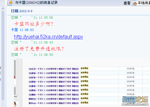Open the yuehai.52ka.cn/default.aspx link
Image resolution: width=150 pixels, height=107 pixels.
48,37
